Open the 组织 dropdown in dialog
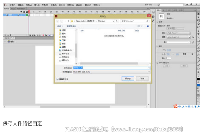This screenshot has width=201, height=136. [60, 26]
